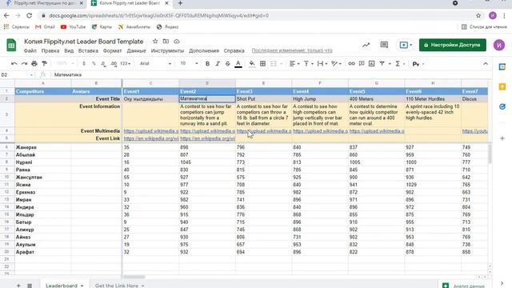Screen dimensions: 512x288
Task: Click the Redo icon in toolbar
Action: tap(24, 64)
